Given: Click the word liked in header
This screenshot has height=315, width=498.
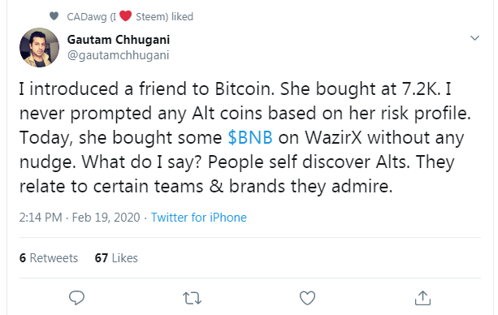Looking at the screenshot, I should (x=182, y=16).
